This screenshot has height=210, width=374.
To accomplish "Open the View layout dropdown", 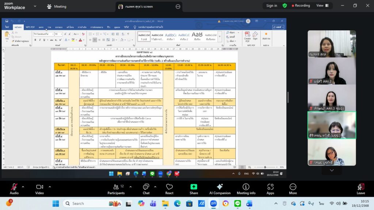I will [x=322, y=5].
